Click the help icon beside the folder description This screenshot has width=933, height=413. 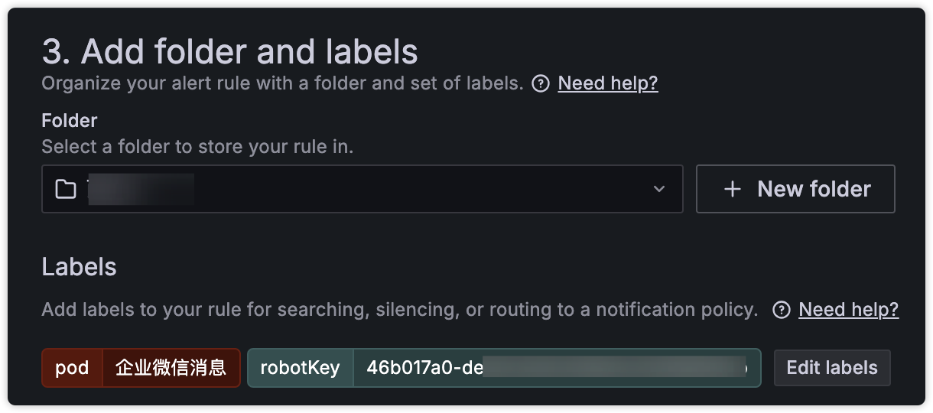(x=541, y=83)
